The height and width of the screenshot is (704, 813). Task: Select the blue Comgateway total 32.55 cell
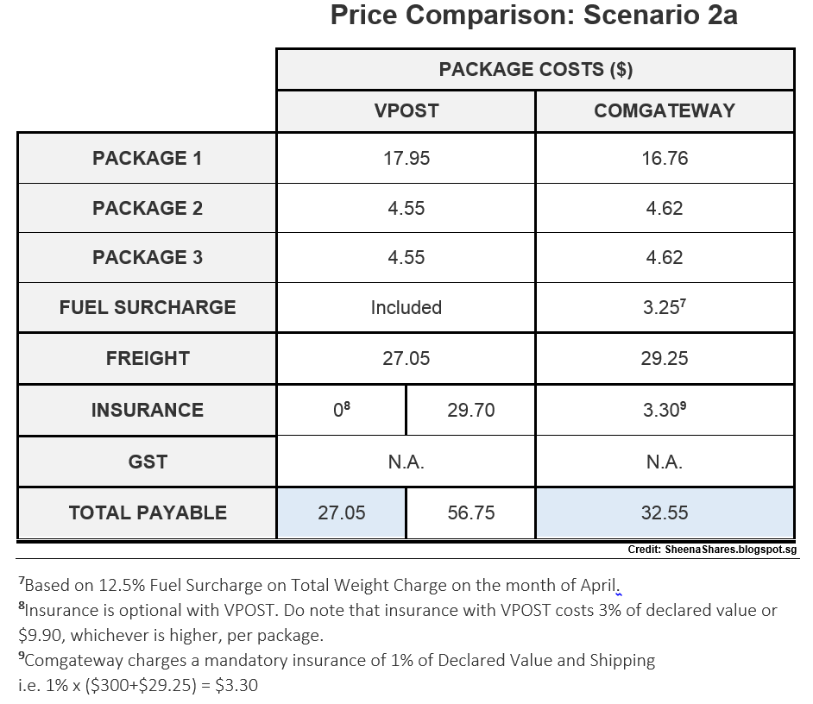point(665,512)
